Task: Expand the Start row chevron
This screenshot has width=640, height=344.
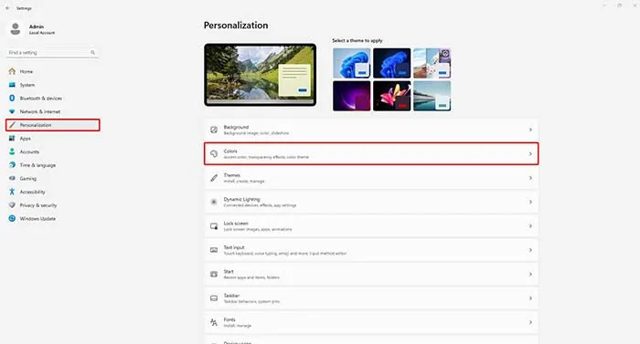Action: click(x=530, y=275)
